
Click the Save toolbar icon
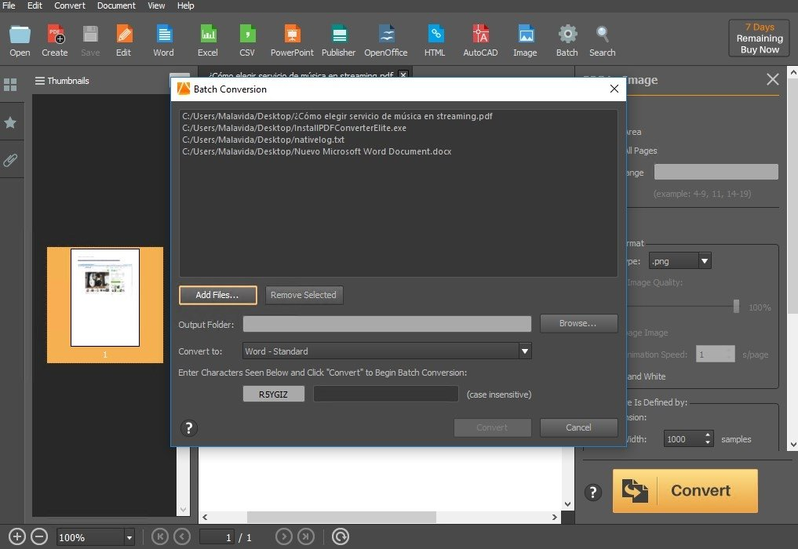90,41
